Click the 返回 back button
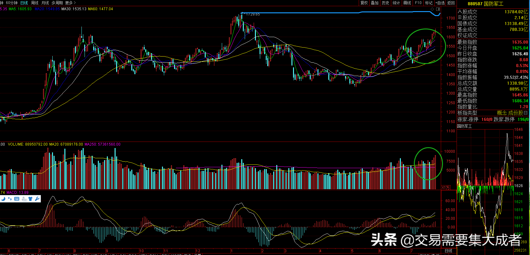This screenshot has width=530, height=255. [451, 3]
